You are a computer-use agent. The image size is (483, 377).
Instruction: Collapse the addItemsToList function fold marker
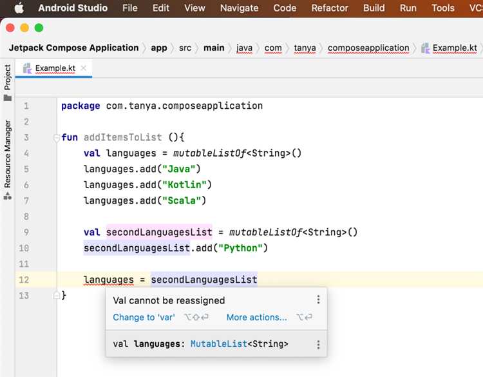[x=57, y=138]
